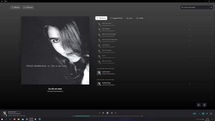Image resolution: width=215 pixels, height=121 pixels.
Task: Pick the 'Fever' track in the queue
Action: tap(144, 56)
